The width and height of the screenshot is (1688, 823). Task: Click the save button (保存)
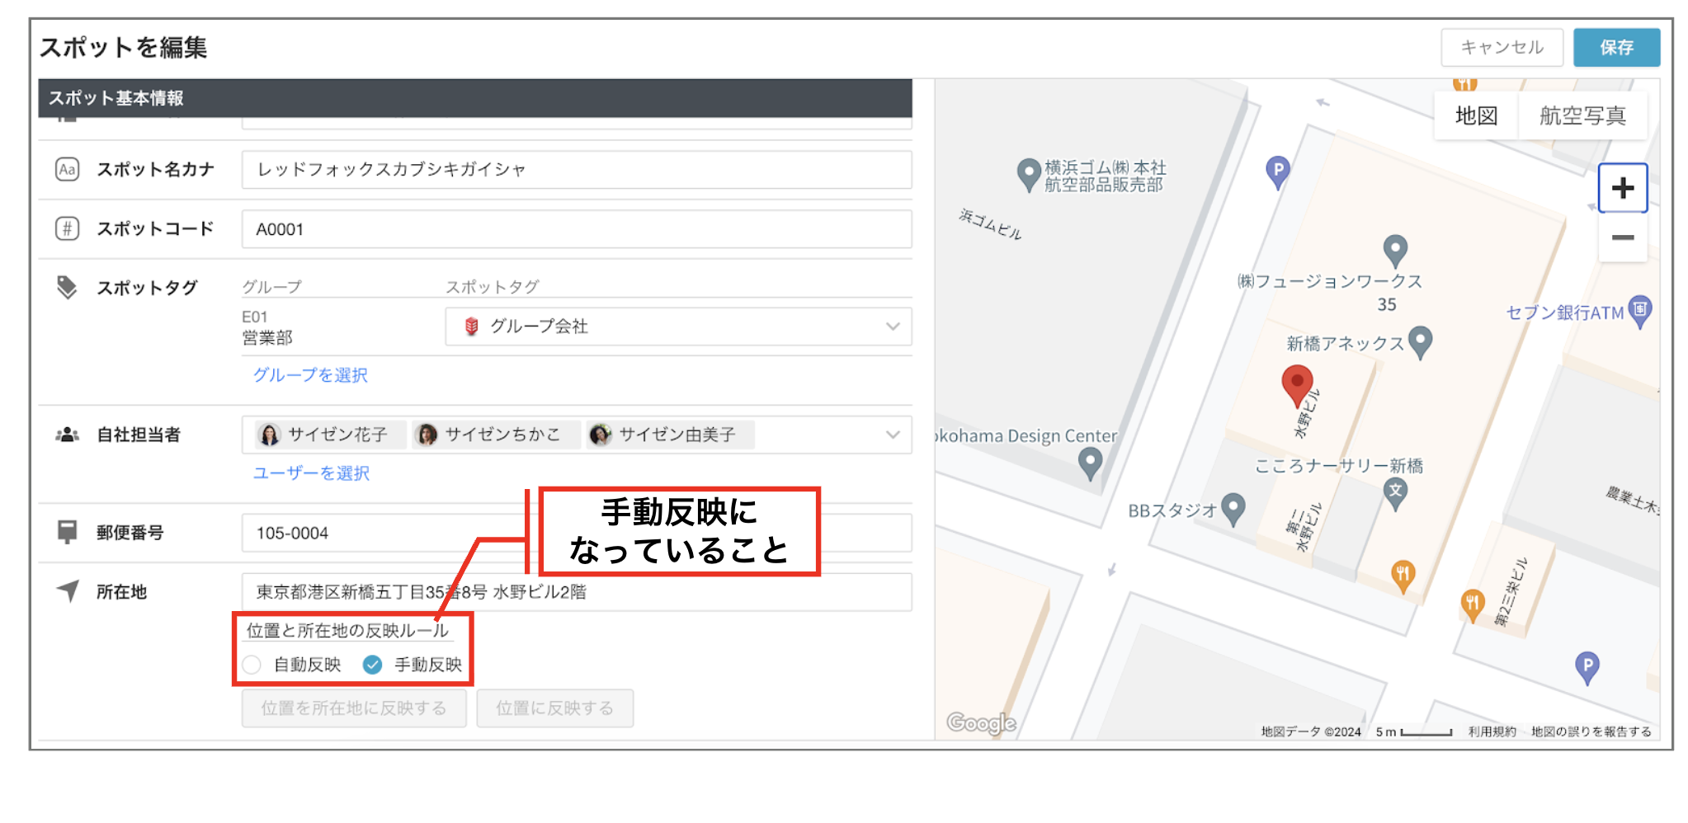(1615, 47)
